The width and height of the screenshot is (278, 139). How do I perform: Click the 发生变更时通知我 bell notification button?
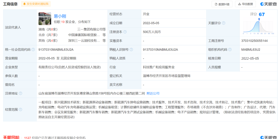click(x=36, y=4)
